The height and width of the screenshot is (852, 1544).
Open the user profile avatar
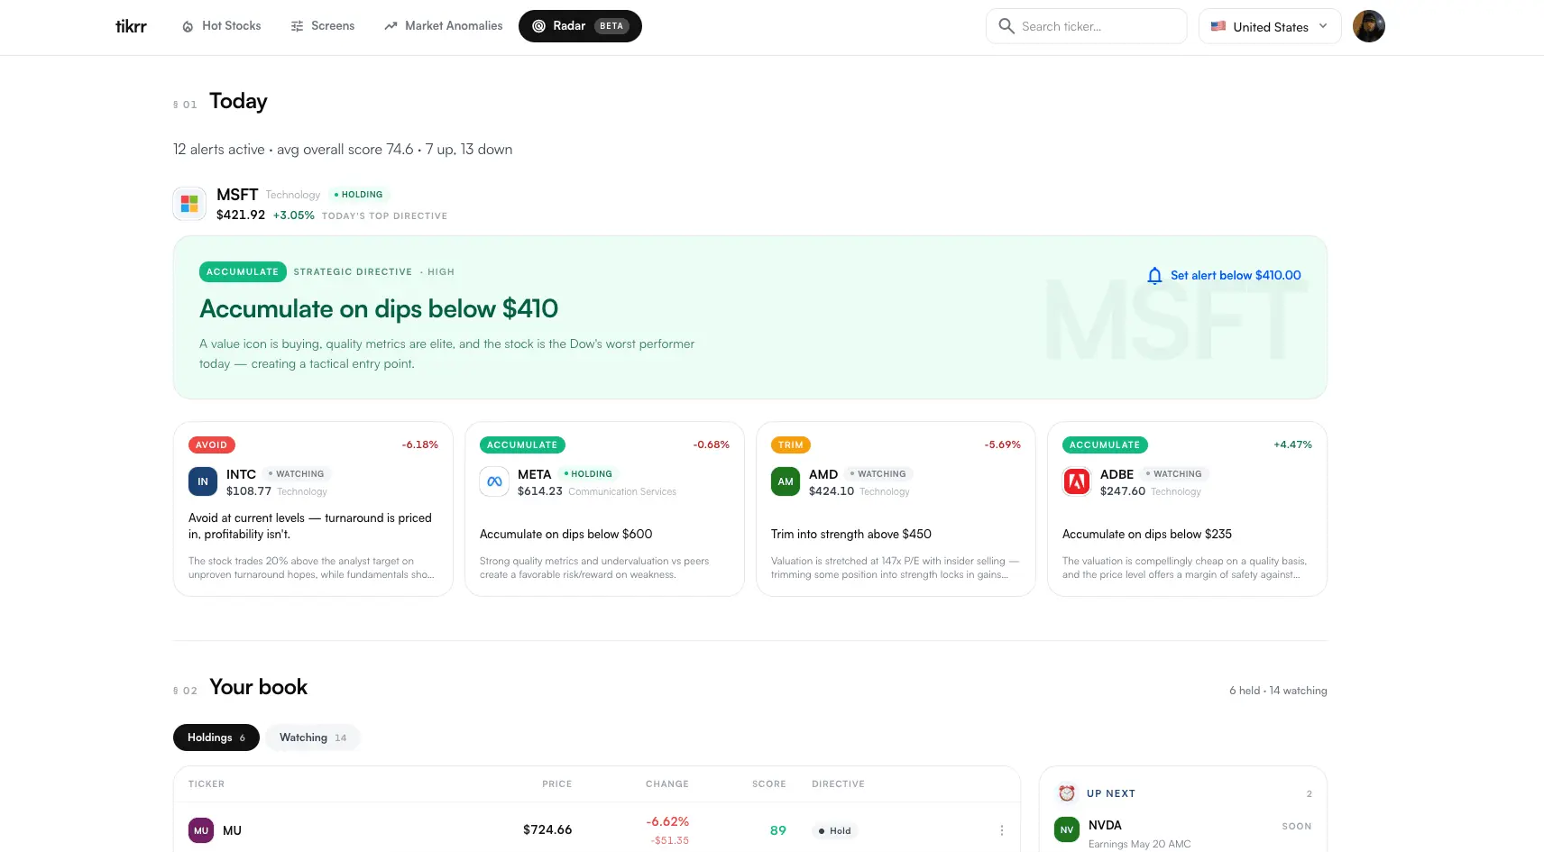coord(1368,26)
